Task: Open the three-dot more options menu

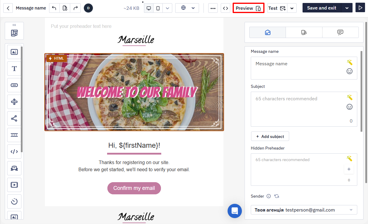Action: pos(213,8)
